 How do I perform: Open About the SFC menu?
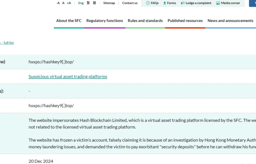pos(69,21)
